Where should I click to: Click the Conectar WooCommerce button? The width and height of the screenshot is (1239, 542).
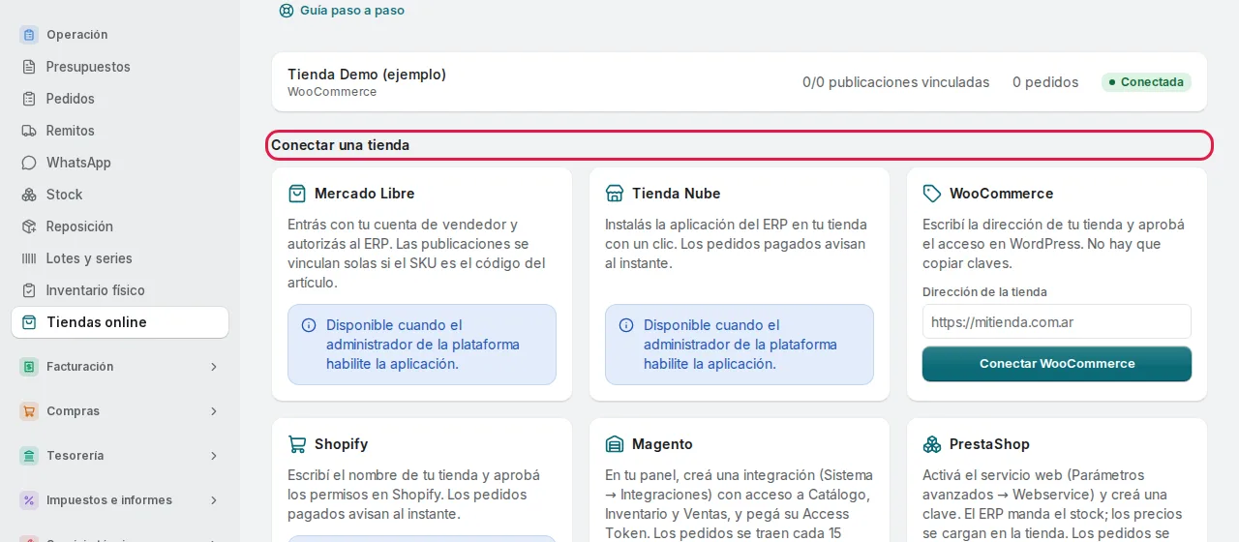click(1057, 364)
